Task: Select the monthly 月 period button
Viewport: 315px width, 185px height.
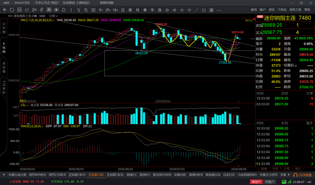Action: [x=137, y=10]
